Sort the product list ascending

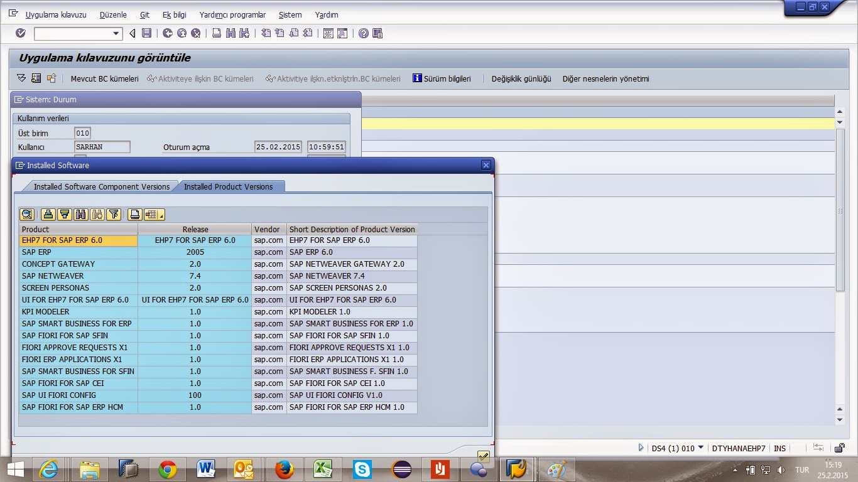tap(47, 215)
